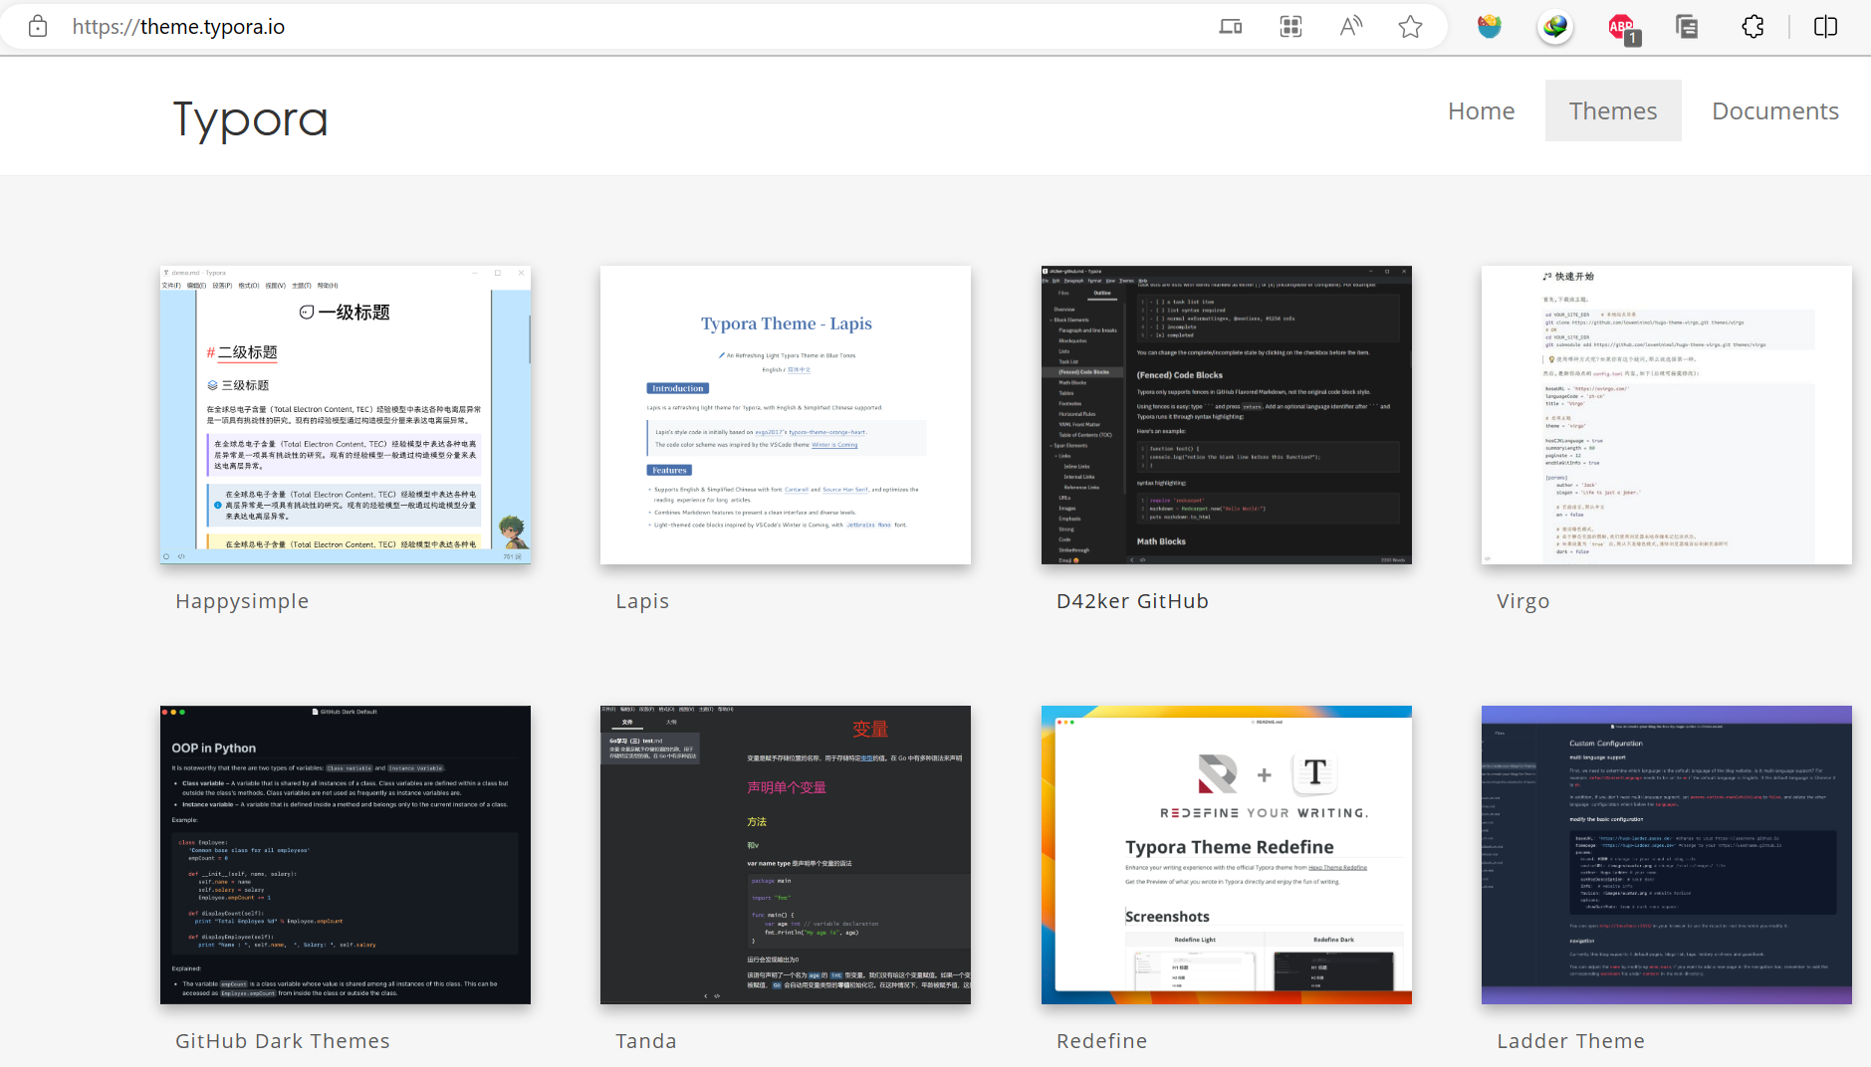Open the globe extension icon

point(1555,27)
